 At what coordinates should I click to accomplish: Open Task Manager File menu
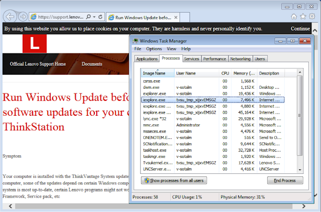click(x=137, y=49)
